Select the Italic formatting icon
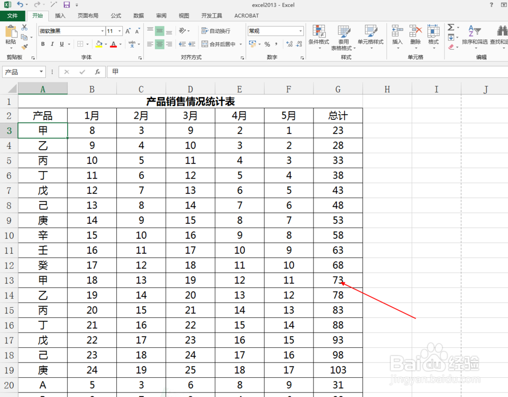 pos(52,44)
